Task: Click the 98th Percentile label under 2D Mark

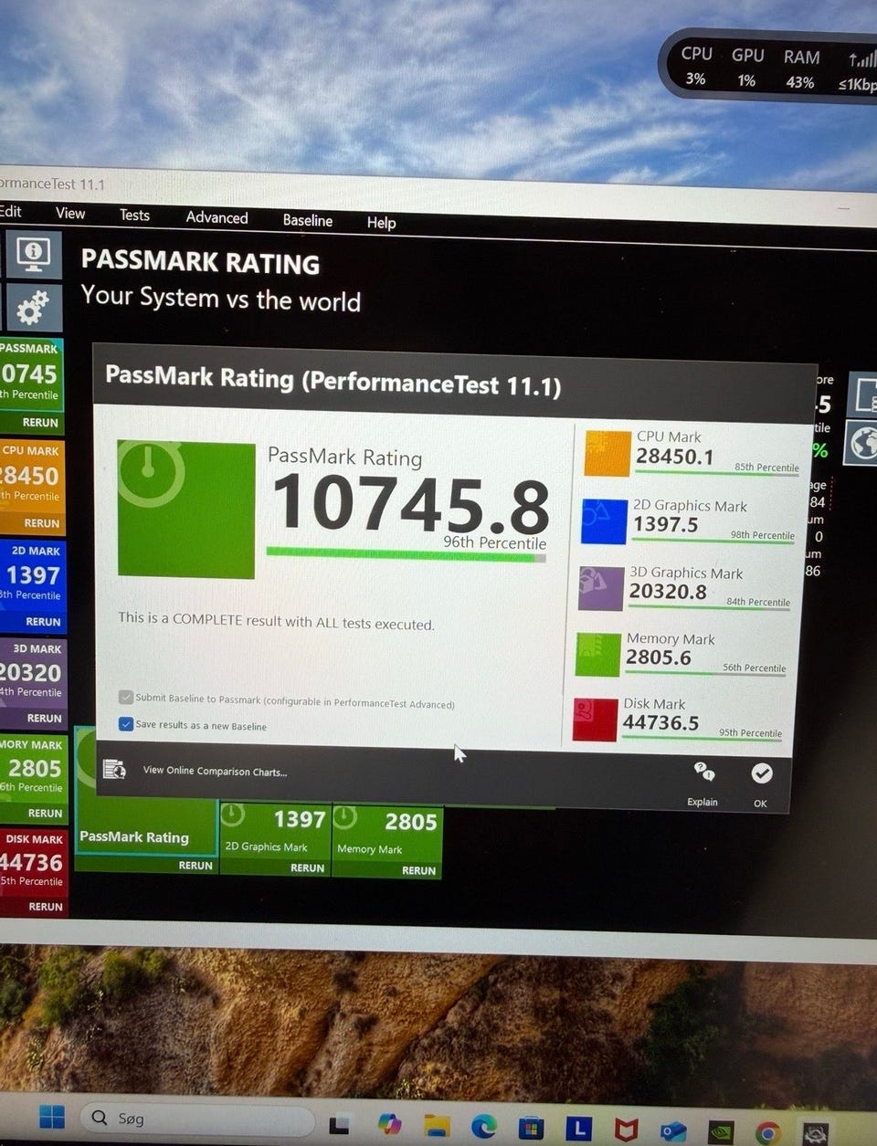Action: (762, 535)
